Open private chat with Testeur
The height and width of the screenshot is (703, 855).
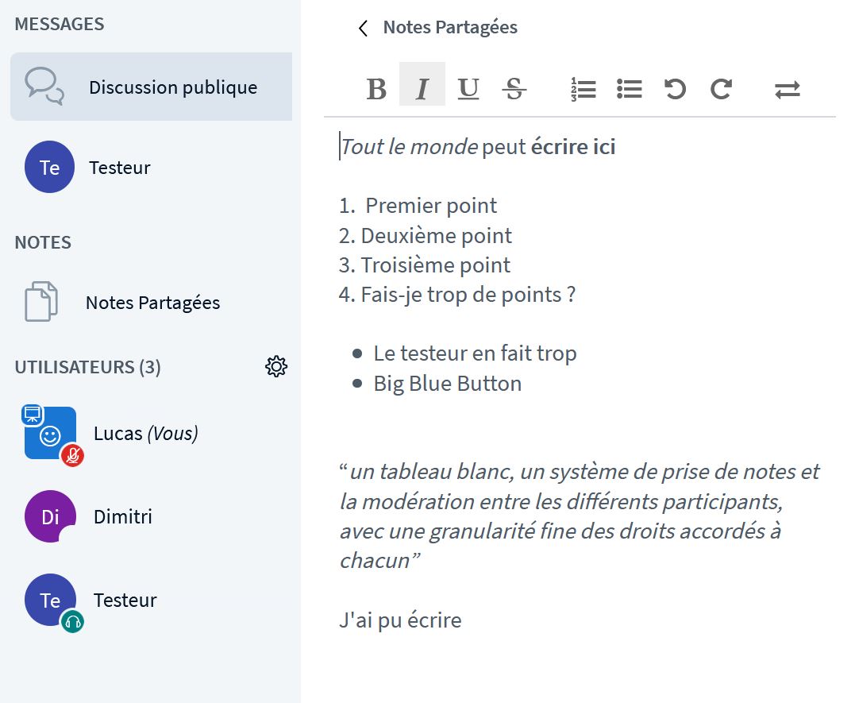coord(119,168)
